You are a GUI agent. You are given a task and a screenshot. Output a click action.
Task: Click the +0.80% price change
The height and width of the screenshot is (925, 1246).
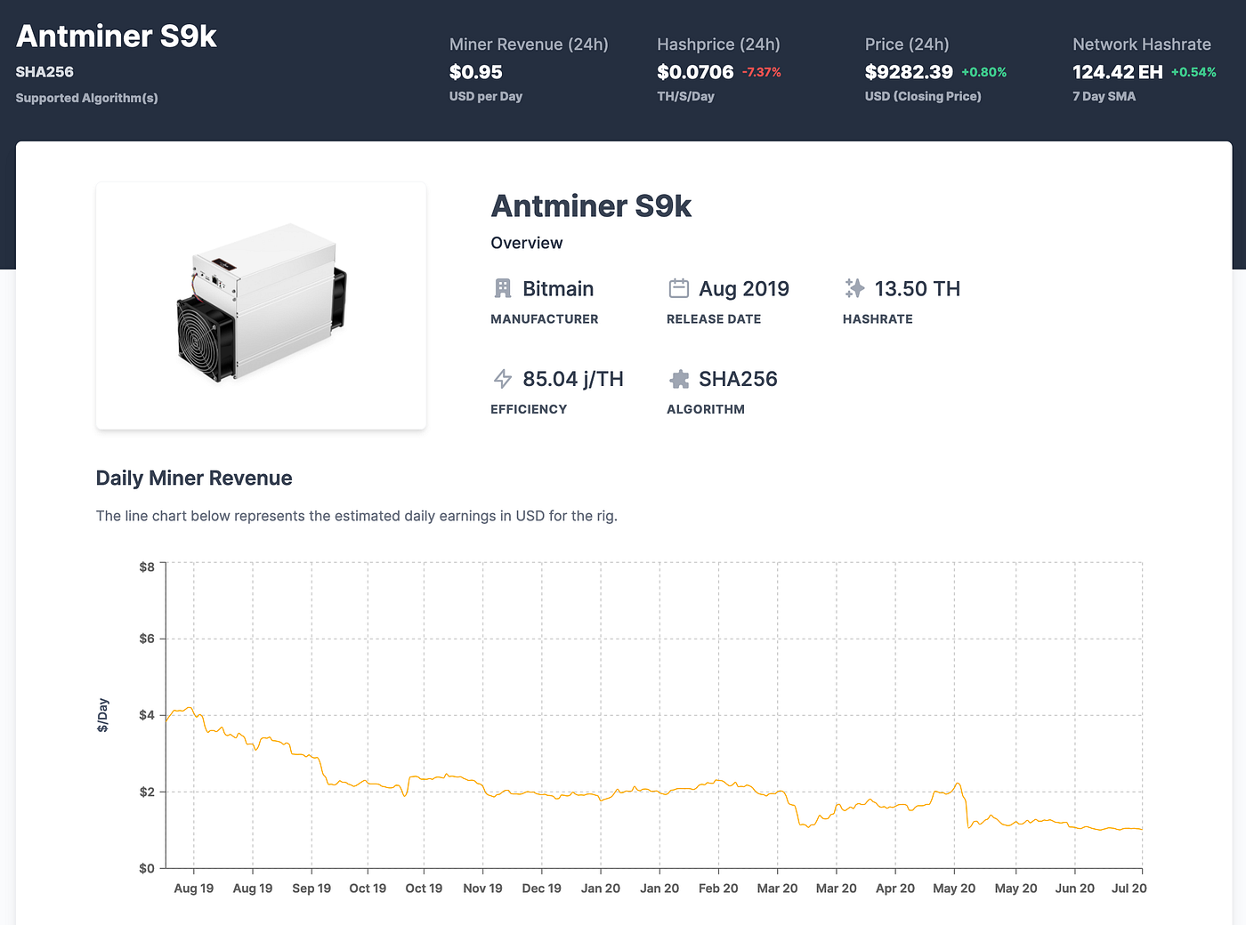[x=984, y=72]
